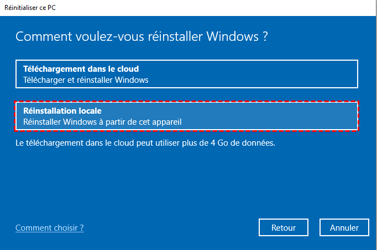Open the Comment choisir ? help link
Screen dimensions: 377x250
click(x=50, y=228)
